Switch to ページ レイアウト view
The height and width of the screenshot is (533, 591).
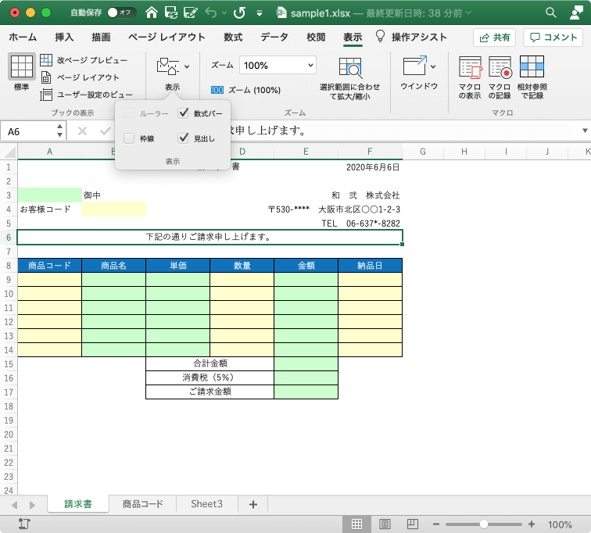click(80, 77)
